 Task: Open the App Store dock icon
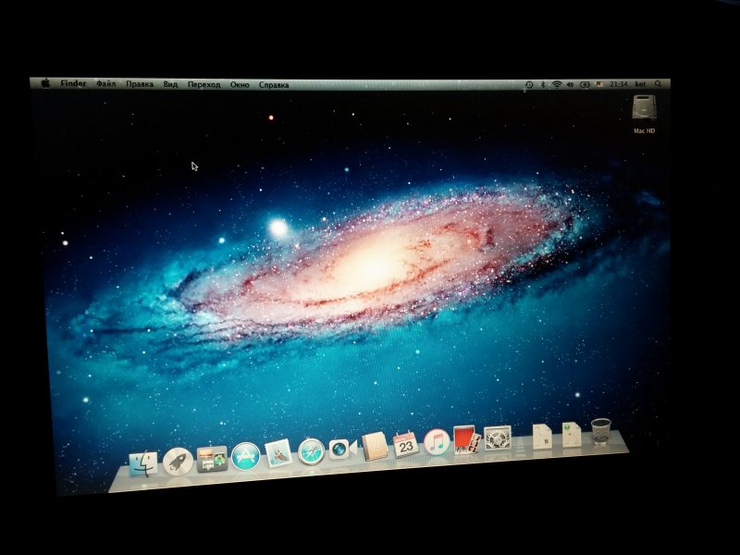tap(246, 455)
